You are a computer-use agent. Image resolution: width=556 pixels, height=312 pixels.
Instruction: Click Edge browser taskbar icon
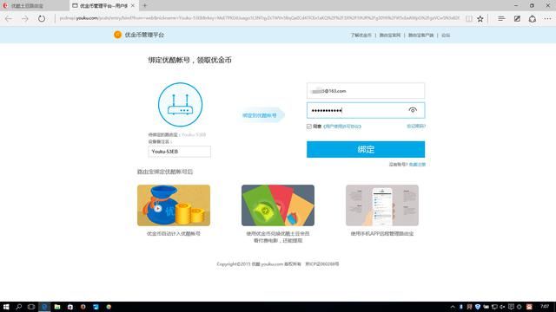click(x=44, y=307)
